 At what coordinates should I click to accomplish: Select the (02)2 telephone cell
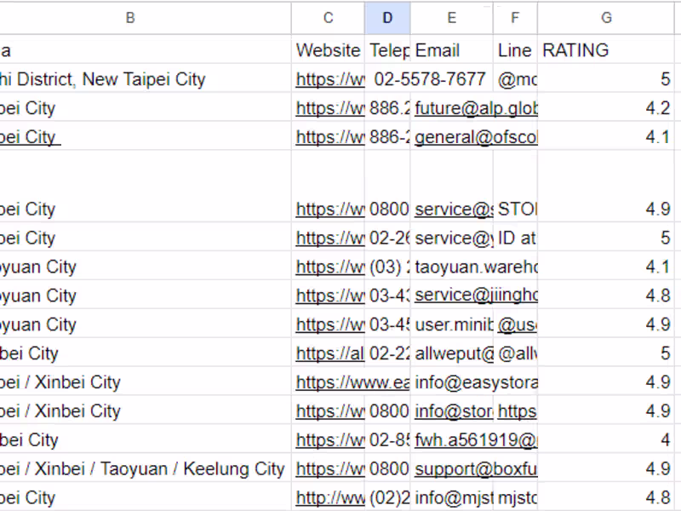387,497
